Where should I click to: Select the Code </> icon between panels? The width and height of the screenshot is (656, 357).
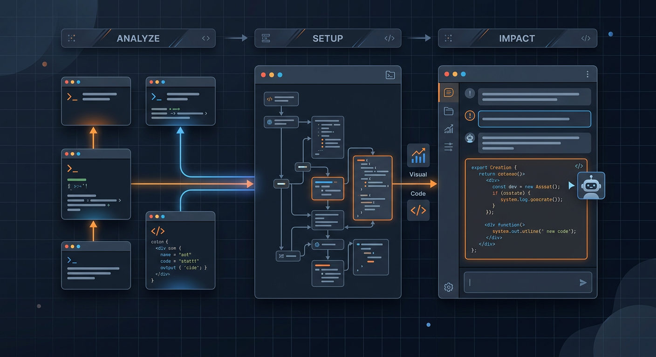pyautogui.click(x=418, y=210)
